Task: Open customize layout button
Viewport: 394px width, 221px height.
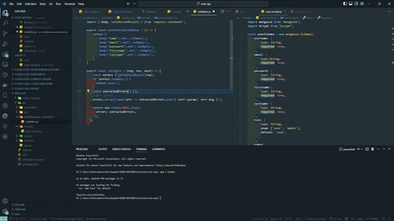Action: tap(362, 4)
